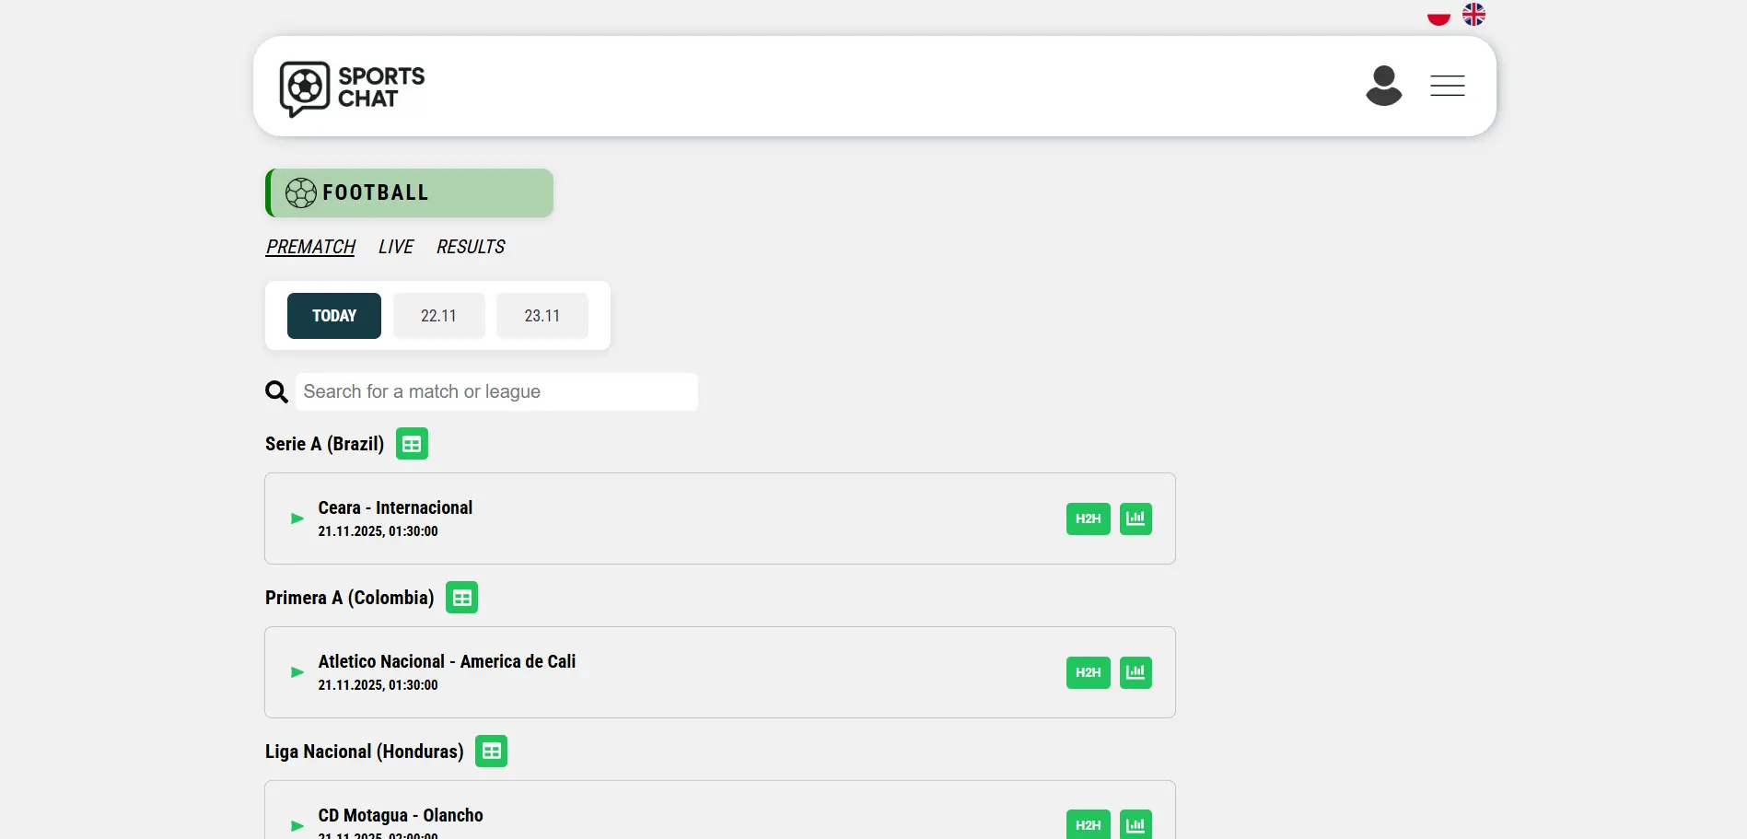
Task: Switch language to English UK flag
Action: 1473,15
